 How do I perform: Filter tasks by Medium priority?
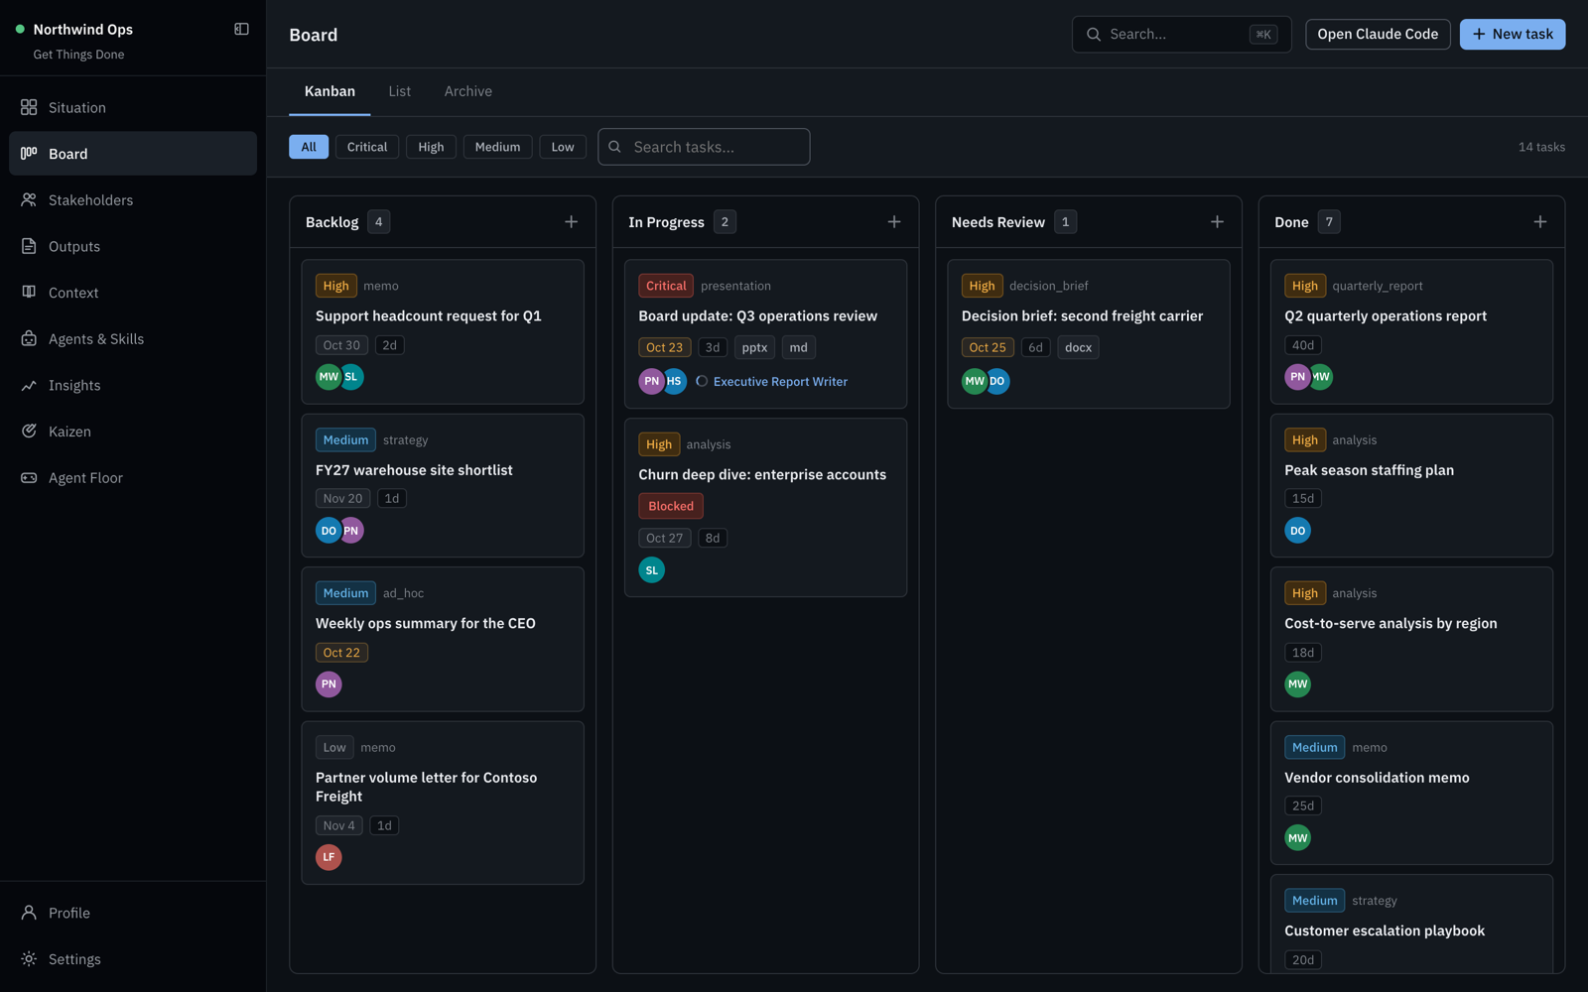coord(497,147)
